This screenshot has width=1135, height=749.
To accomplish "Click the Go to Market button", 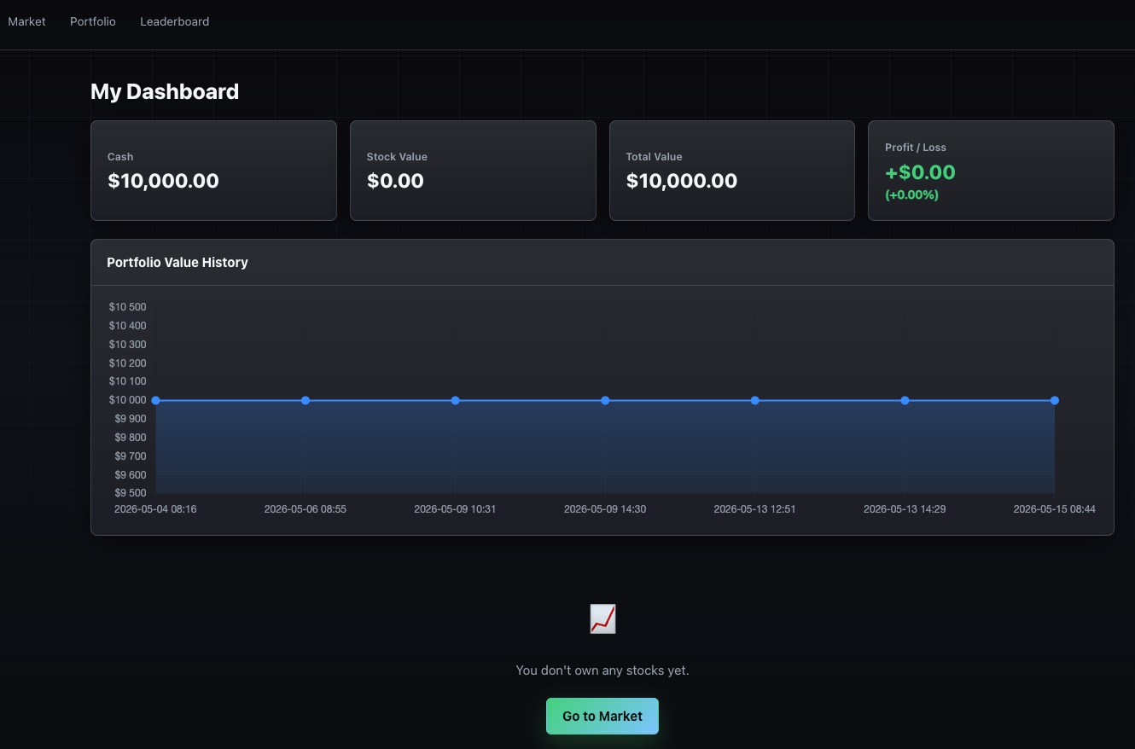I will coord(602,717).
